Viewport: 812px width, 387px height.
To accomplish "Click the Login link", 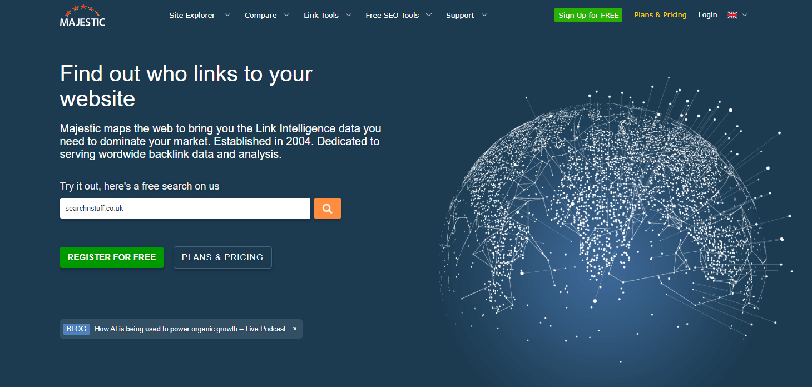I will [x=707, y=15].
